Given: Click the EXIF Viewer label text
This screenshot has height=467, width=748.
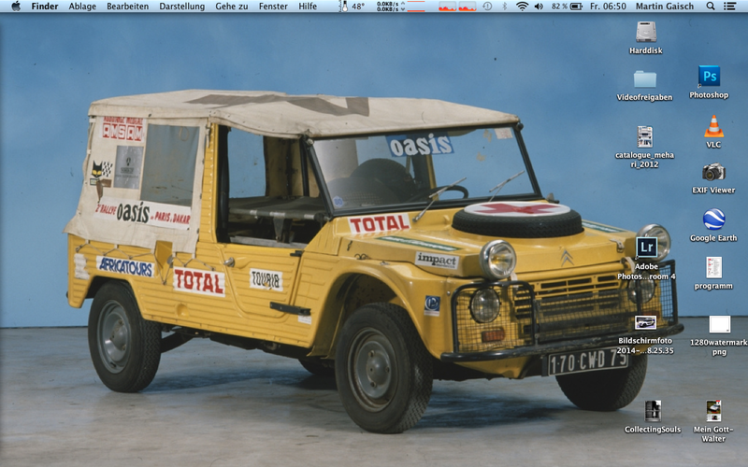Looking at the screenshot, I should tap(713, 190).
